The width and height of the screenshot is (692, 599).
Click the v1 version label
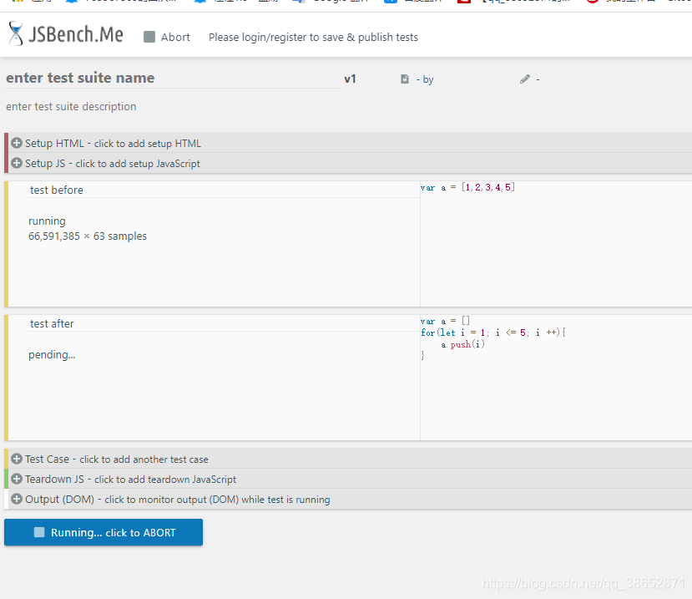point(350,79)
